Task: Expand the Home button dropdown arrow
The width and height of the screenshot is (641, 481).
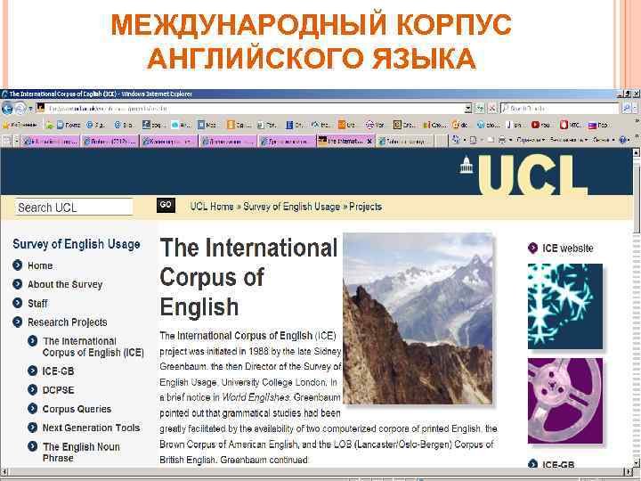Action: [x=465, y=141]
